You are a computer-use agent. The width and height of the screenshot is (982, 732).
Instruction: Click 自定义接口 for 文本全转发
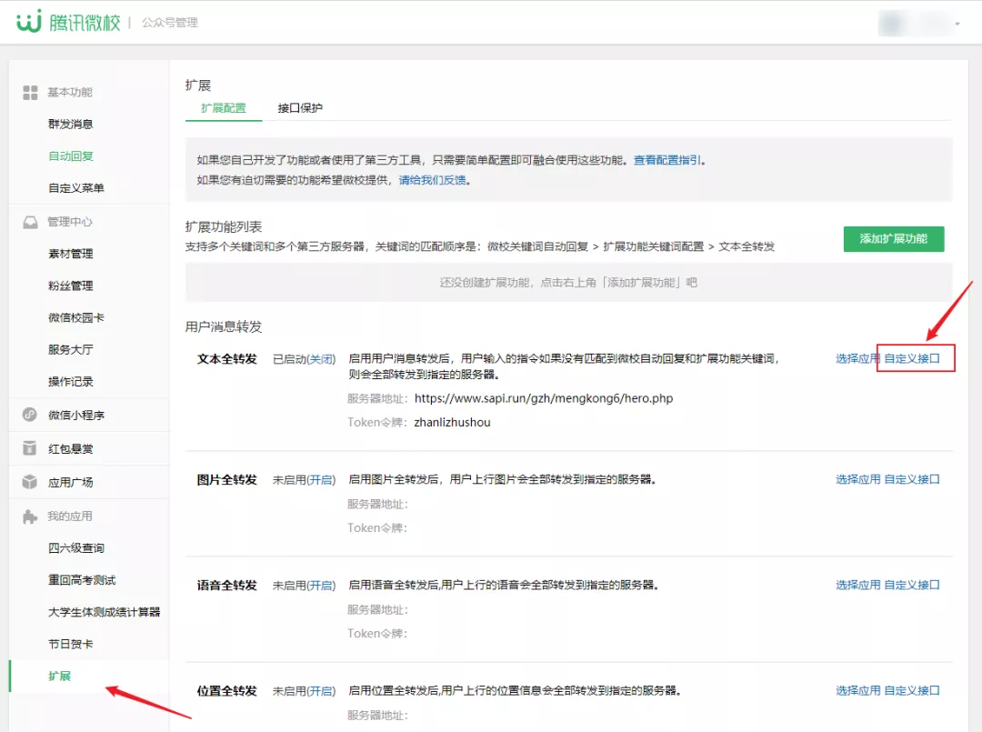913,359
